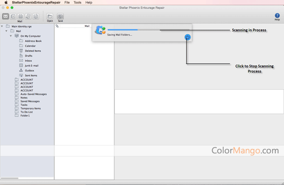Select the Deleted Items label
The width and height of the screenshot is (284, 185).
pos(33,51)
